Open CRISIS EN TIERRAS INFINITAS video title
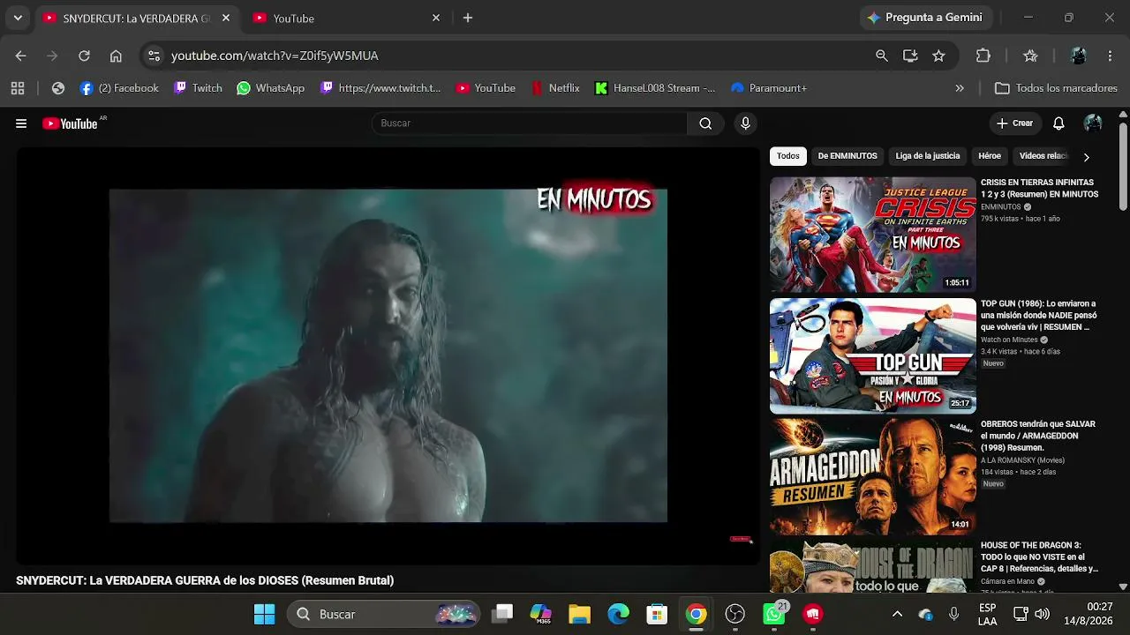This screenshot has width=1130, height=635. pos(1040,188)
